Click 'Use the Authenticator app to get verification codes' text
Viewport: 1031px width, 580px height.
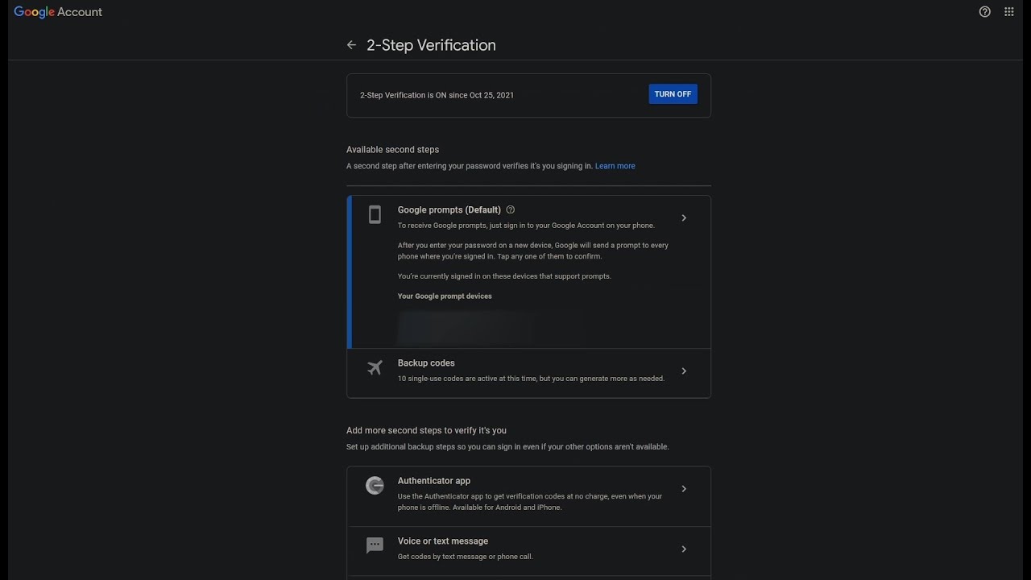[x=530, y=502]
